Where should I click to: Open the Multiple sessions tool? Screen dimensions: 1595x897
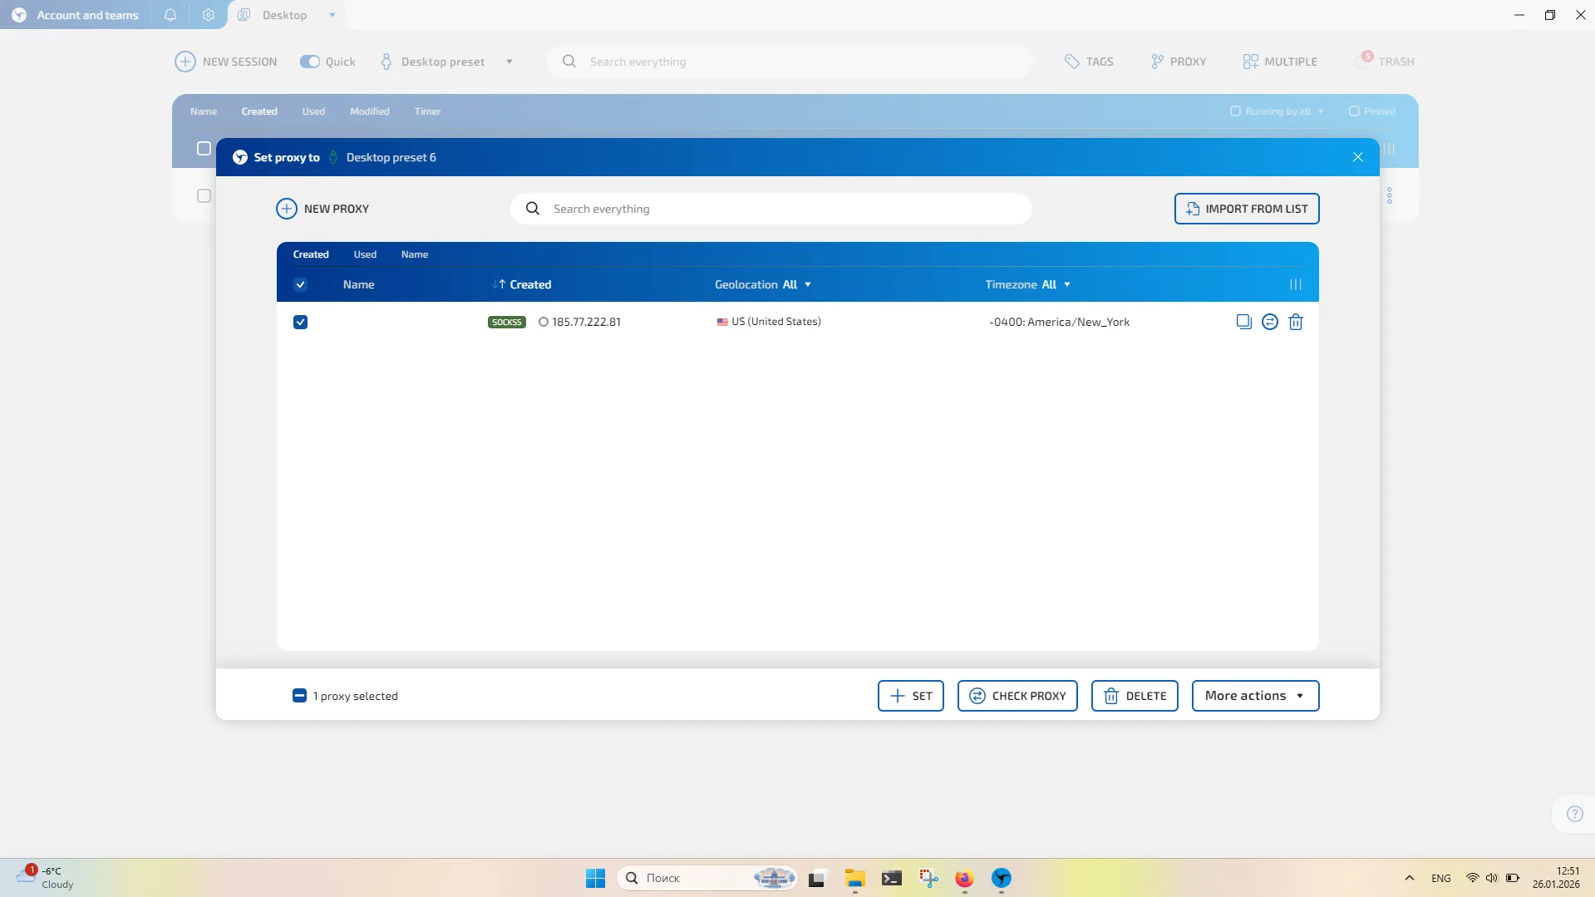pyautogui.click(x=1280, y=62)
